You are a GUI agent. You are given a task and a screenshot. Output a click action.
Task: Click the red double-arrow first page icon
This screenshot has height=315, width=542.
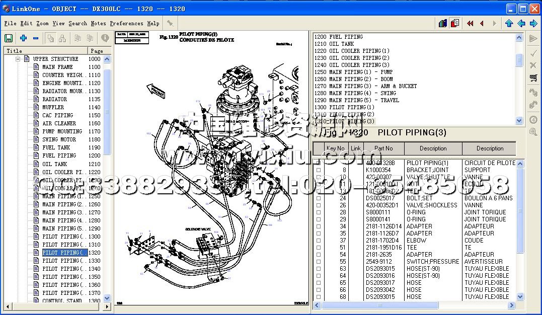click(470, 23)
